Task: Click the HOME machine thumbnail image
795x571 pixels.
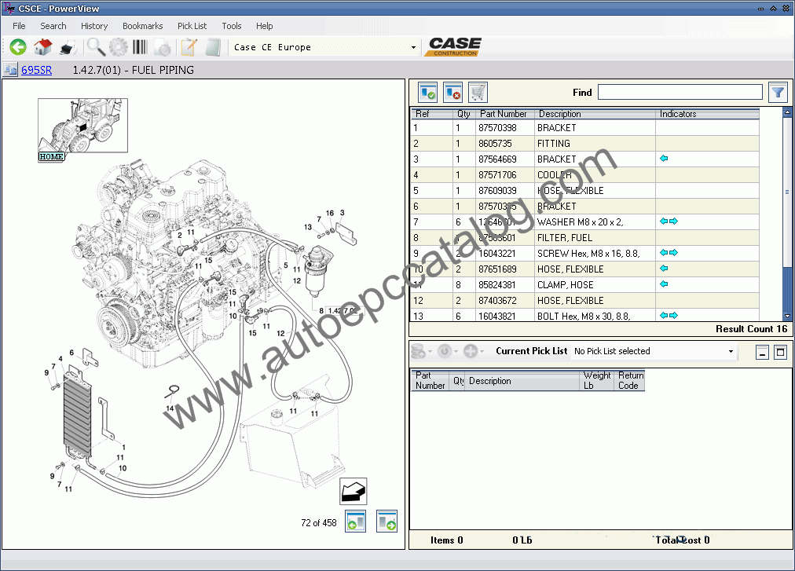Action: 82,126
